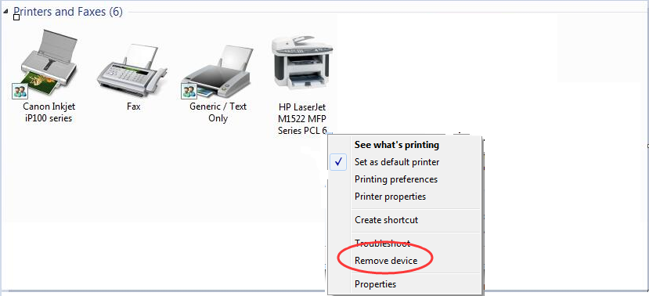Select the Generic / Text Only printer icon
This screenshot has height=296, width=649.
(x=218, y=71)
